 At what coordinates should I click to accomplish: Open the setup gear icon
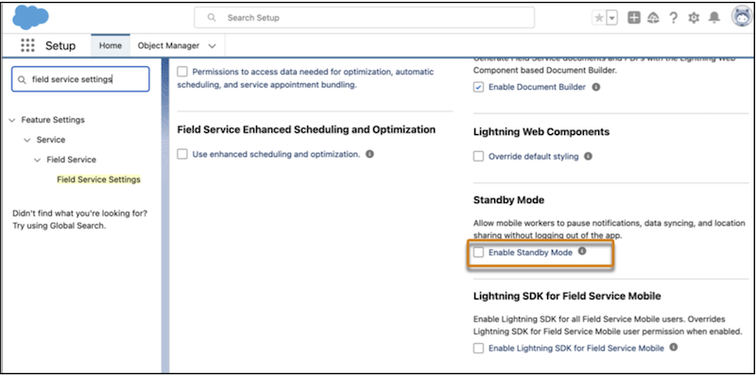(694, 18)
